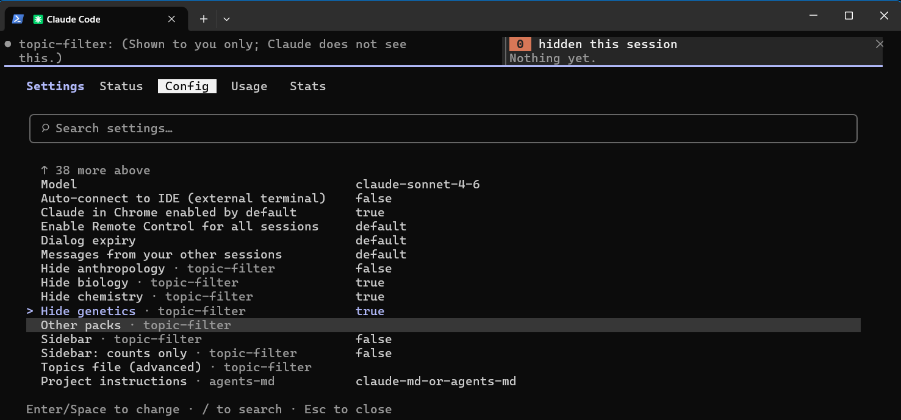Image resolution: width=901 pixels, height=420 pixels.
Task: Toggle Auto-connect to IDE setting
Action: tap(443, 198)
